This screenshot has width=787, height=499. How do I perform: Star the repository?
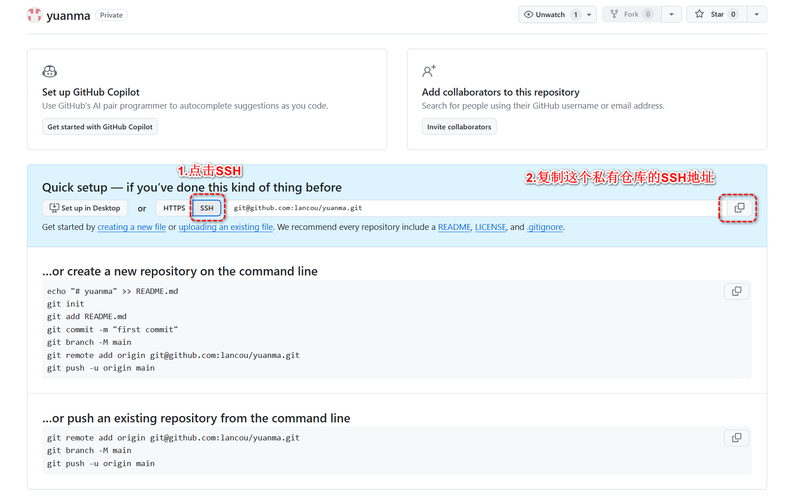[717, 14]
